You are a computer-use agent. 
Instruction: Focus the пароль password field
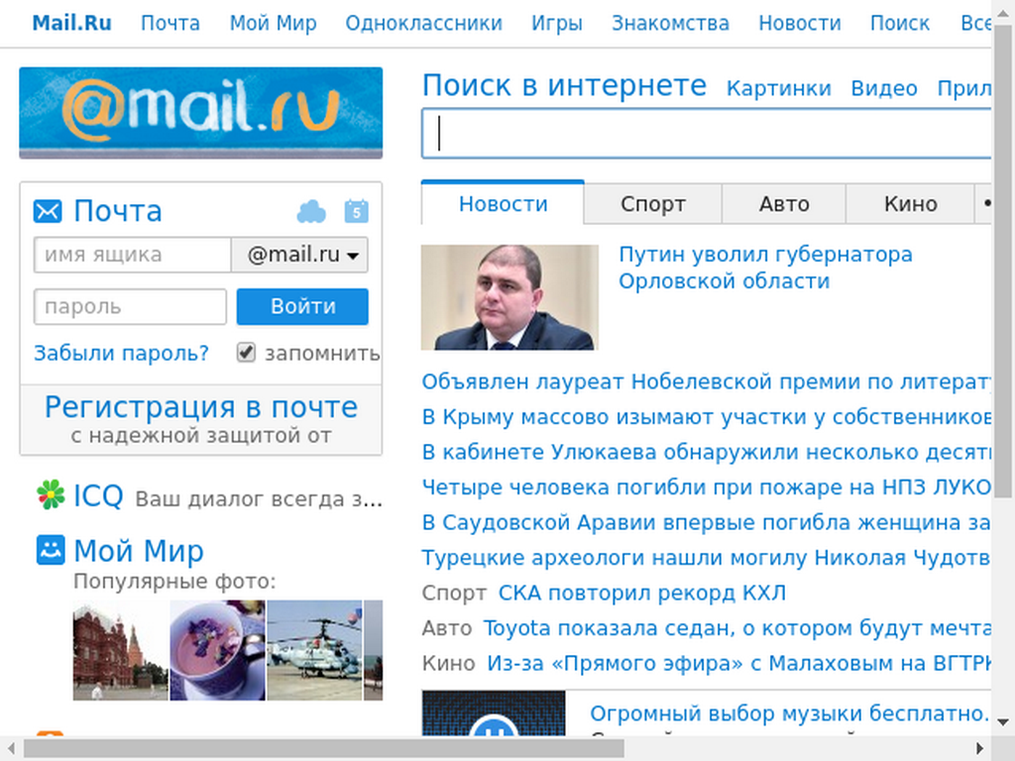[x=130, y=307]
